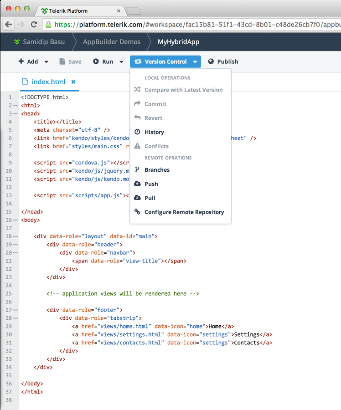Click the Branches fork icon

point(137,169)
